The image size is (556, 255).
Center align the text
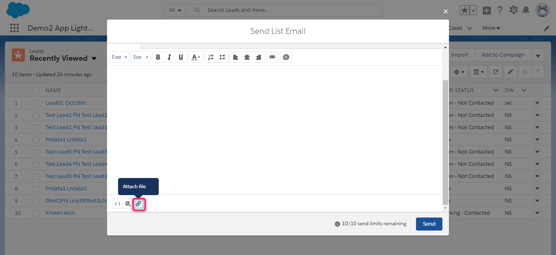(x=247, y=57)
